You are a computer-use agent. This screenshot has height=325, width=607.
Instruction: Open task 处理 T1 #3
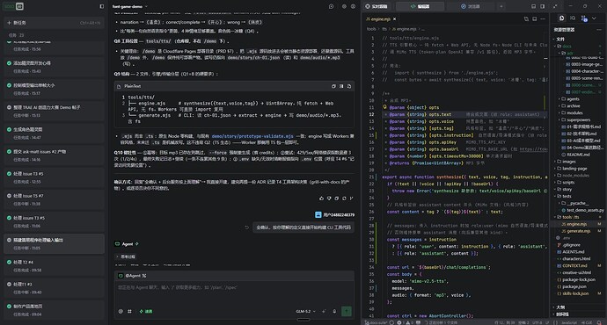pyautogui.click(x=54, y=288)
